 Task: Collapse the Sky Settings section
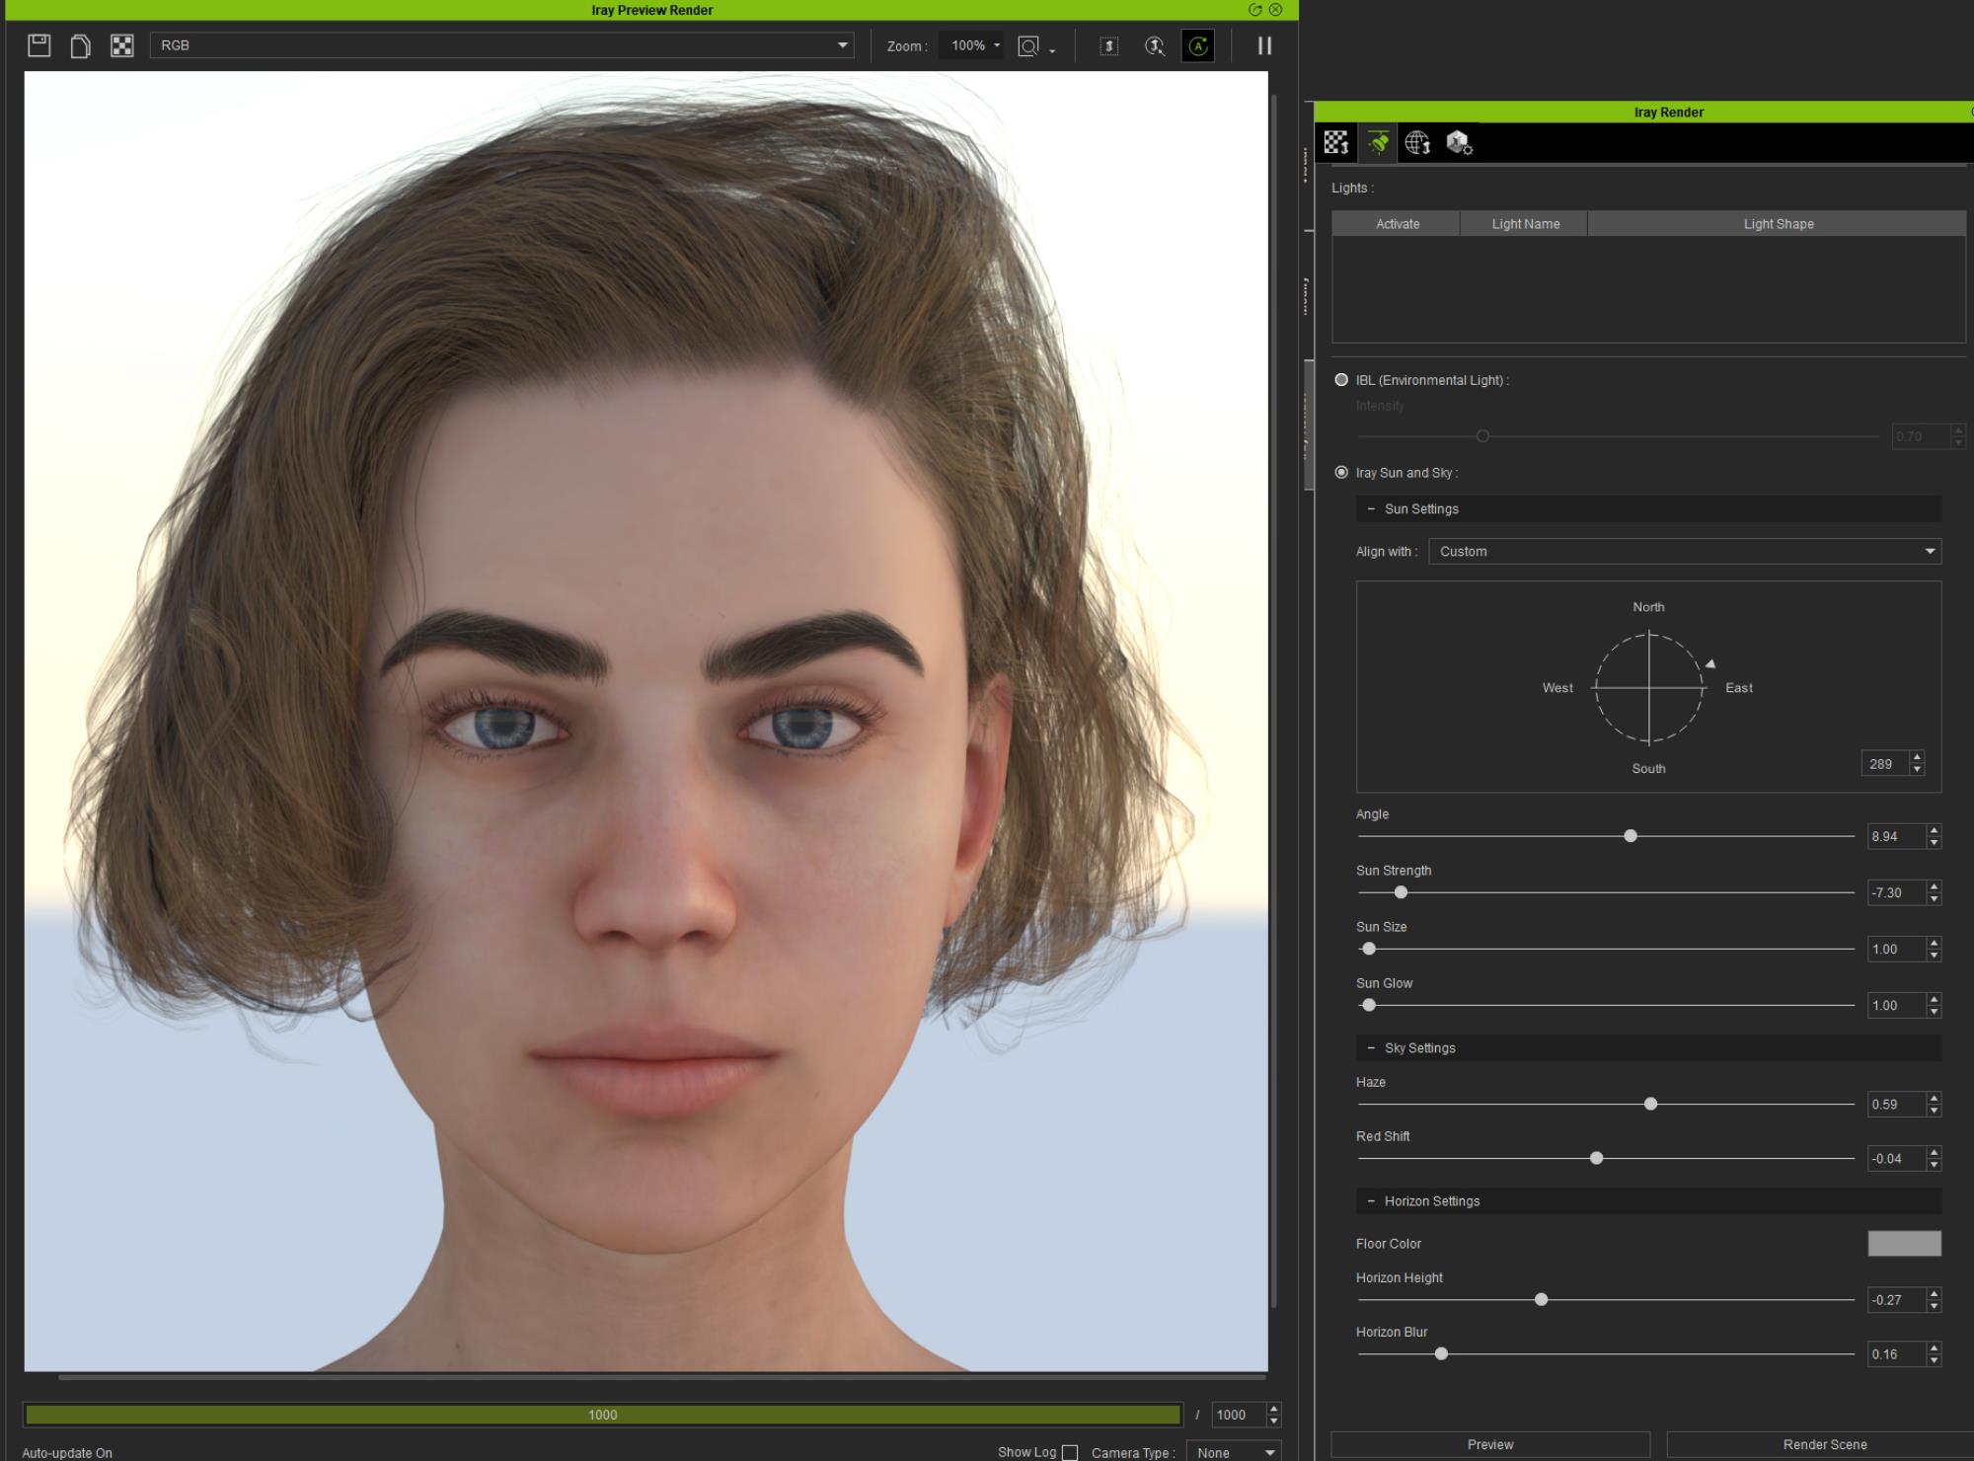[1371, 1047]
